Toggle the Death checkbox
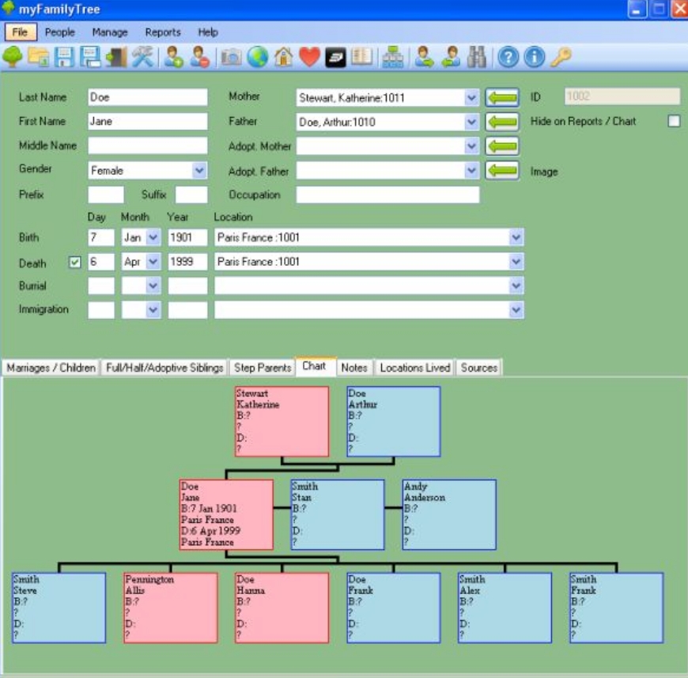 click(x=75, y=263)
